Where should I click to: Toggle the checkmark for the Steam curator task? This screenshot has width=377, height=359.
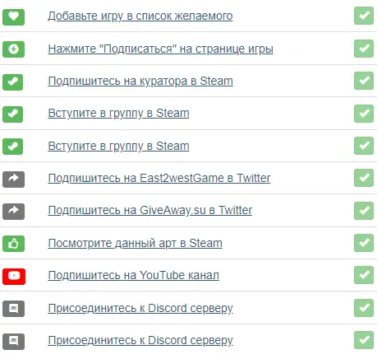coord(364,81)
